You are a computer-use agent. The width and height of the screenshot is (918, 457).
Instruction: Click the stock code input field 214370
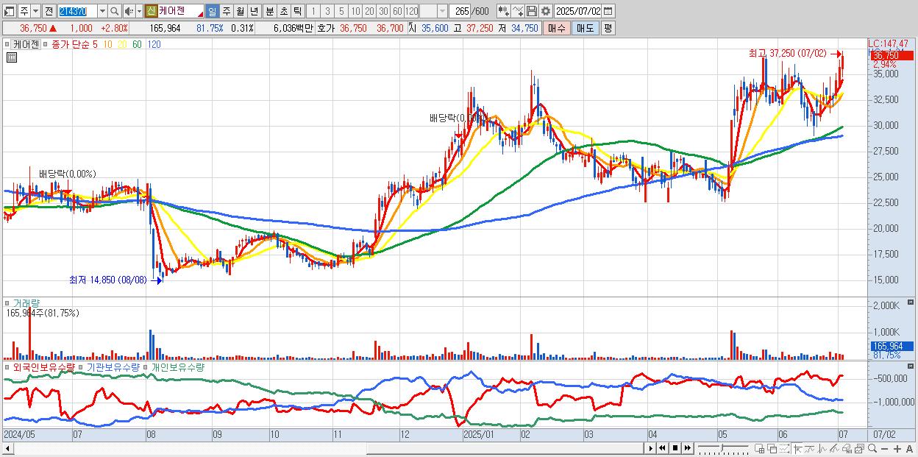(76, 11)
